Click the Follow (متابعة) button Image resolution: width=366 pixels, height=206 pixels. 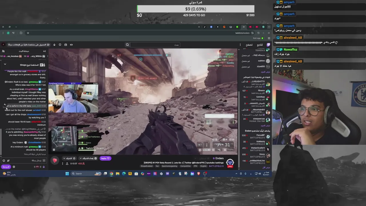pos(106,158)
